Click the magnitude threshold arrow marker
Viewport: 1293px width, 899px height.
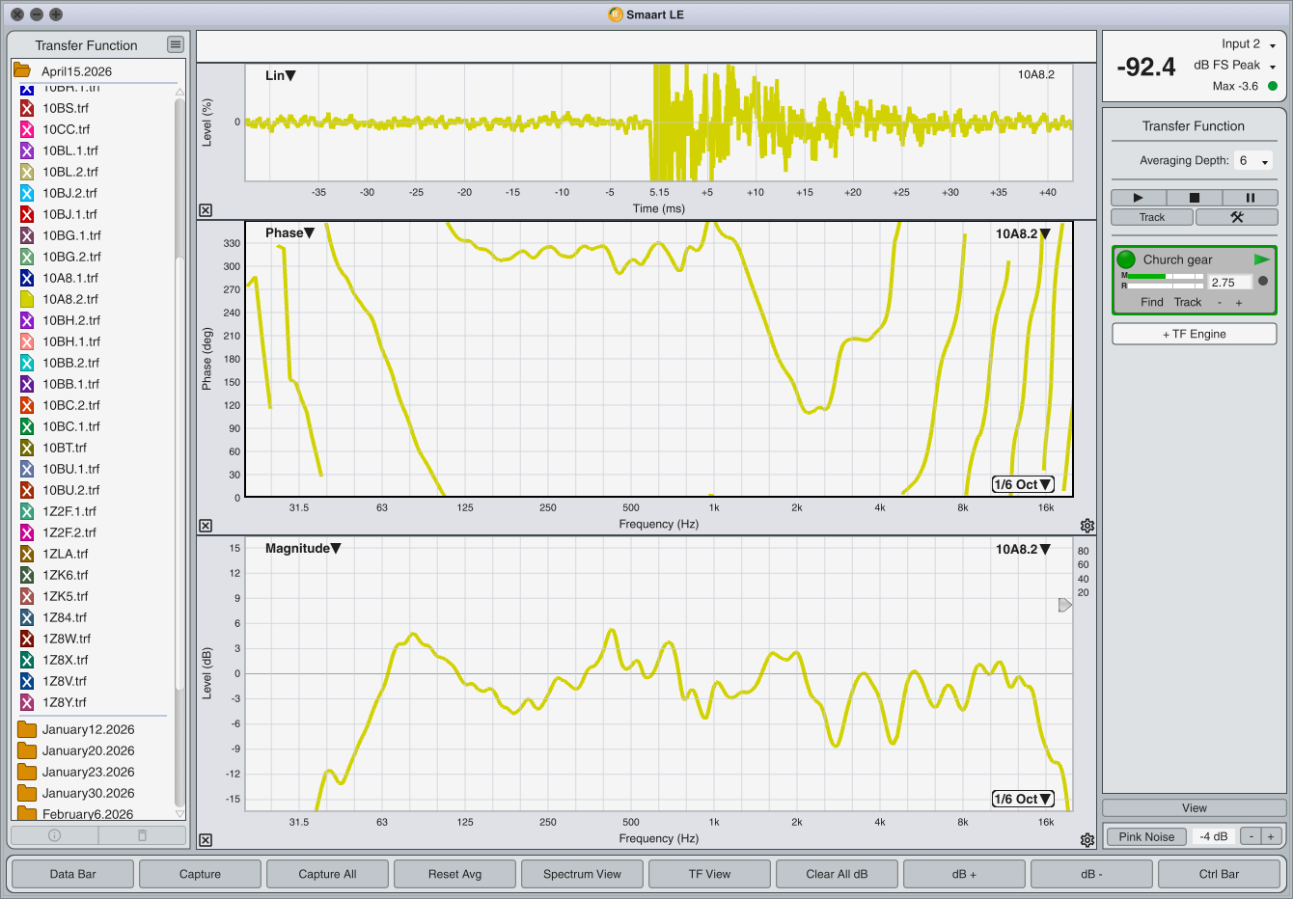tap(1065, 605)
